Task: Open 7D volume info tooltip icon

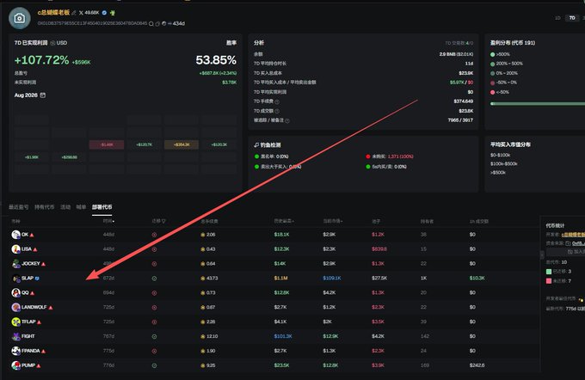Action: pyautogui.click(x=277, y=111)
